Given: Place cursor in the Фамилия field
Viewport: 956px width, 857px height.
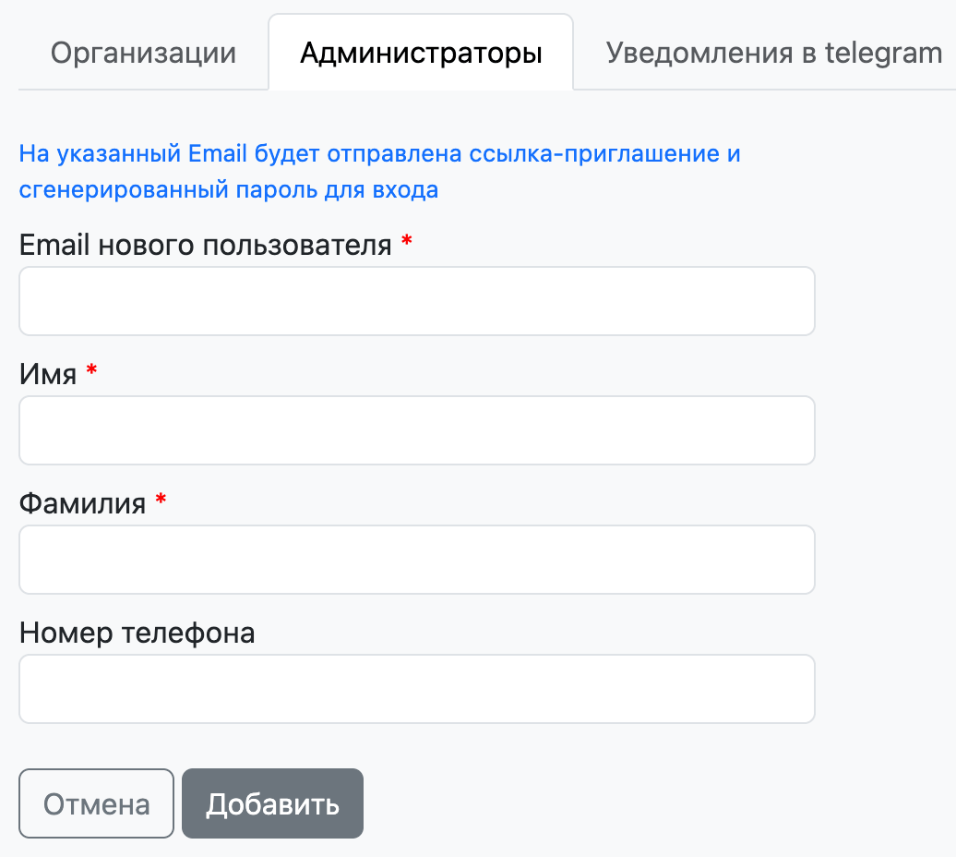Looking at the screenshot, I should coord(416,560).
